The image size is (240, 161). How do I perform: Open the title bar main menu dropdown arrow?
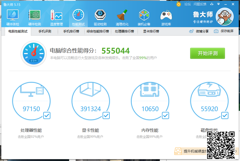[x=218, y=4]
